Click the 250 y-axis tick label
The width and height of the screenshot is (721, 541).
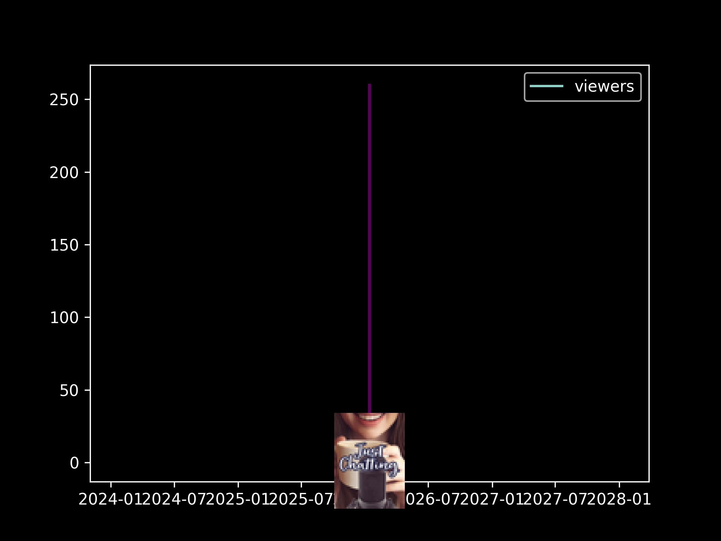coord(64,100)
